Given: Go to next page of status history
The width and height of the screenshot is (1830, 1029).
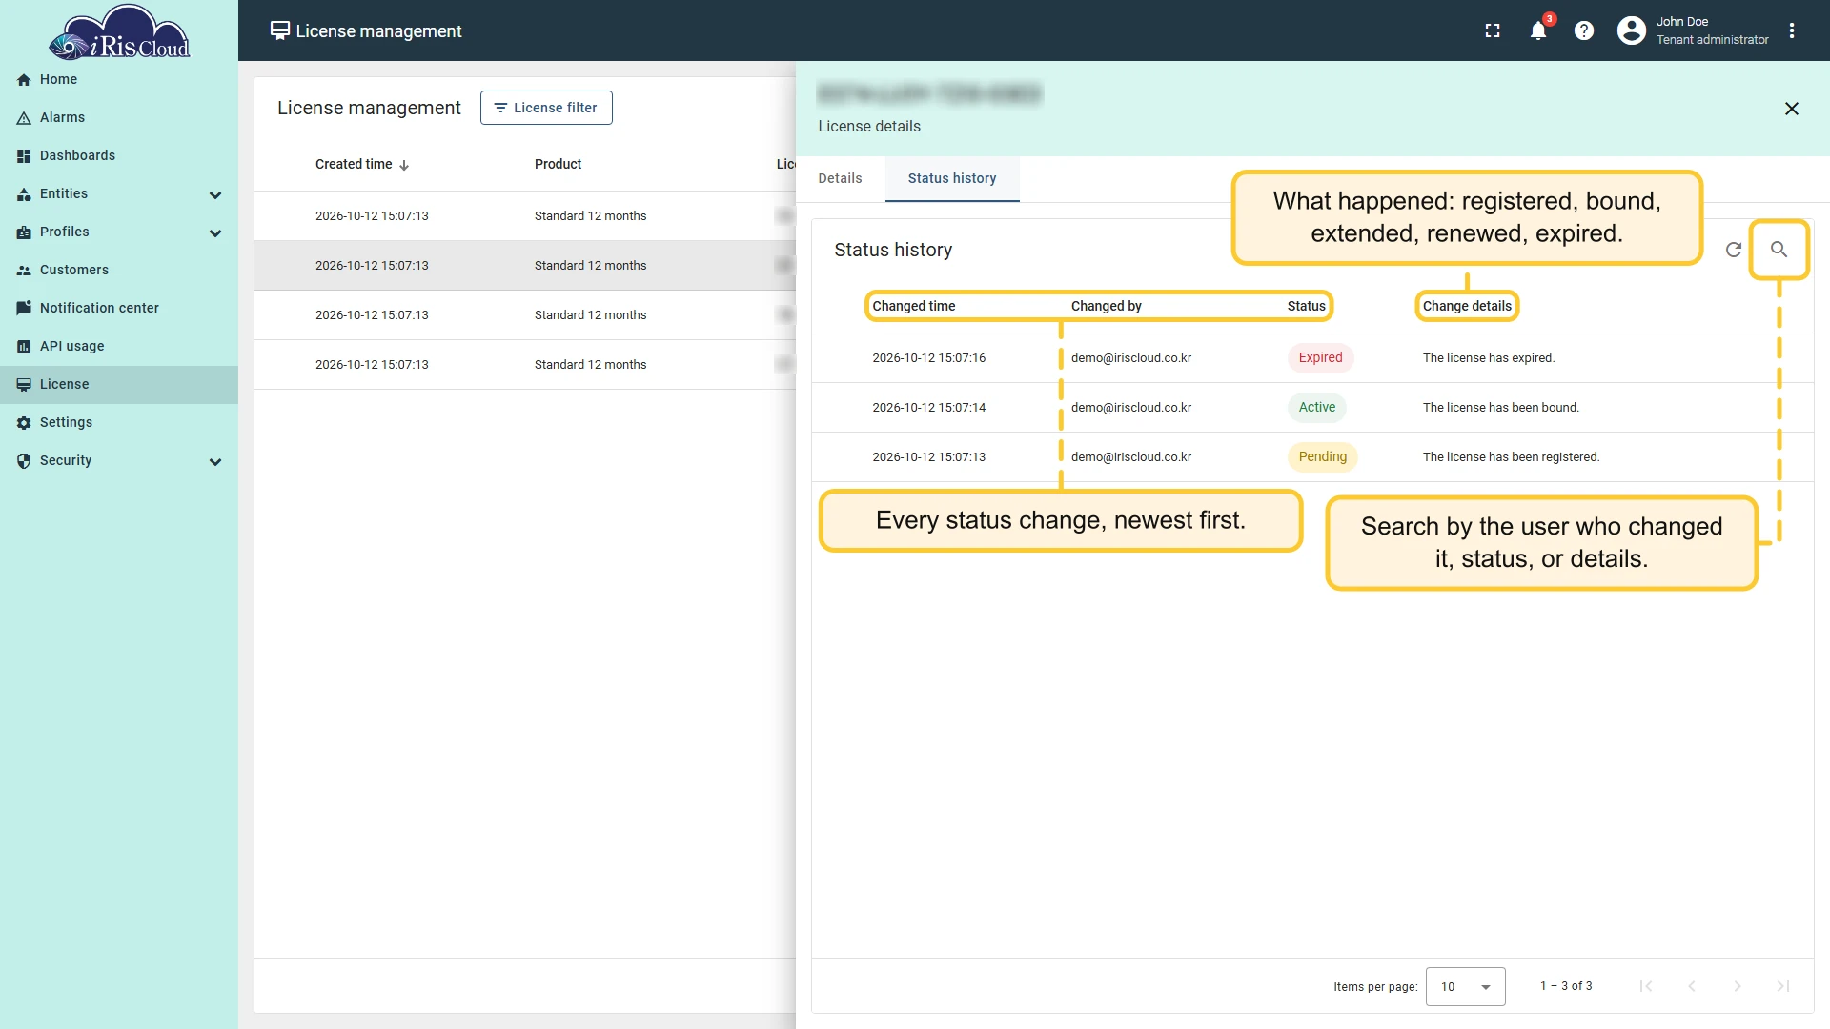Looking at the screenshot, I should pyautogui.click(x=1737, y=986).
